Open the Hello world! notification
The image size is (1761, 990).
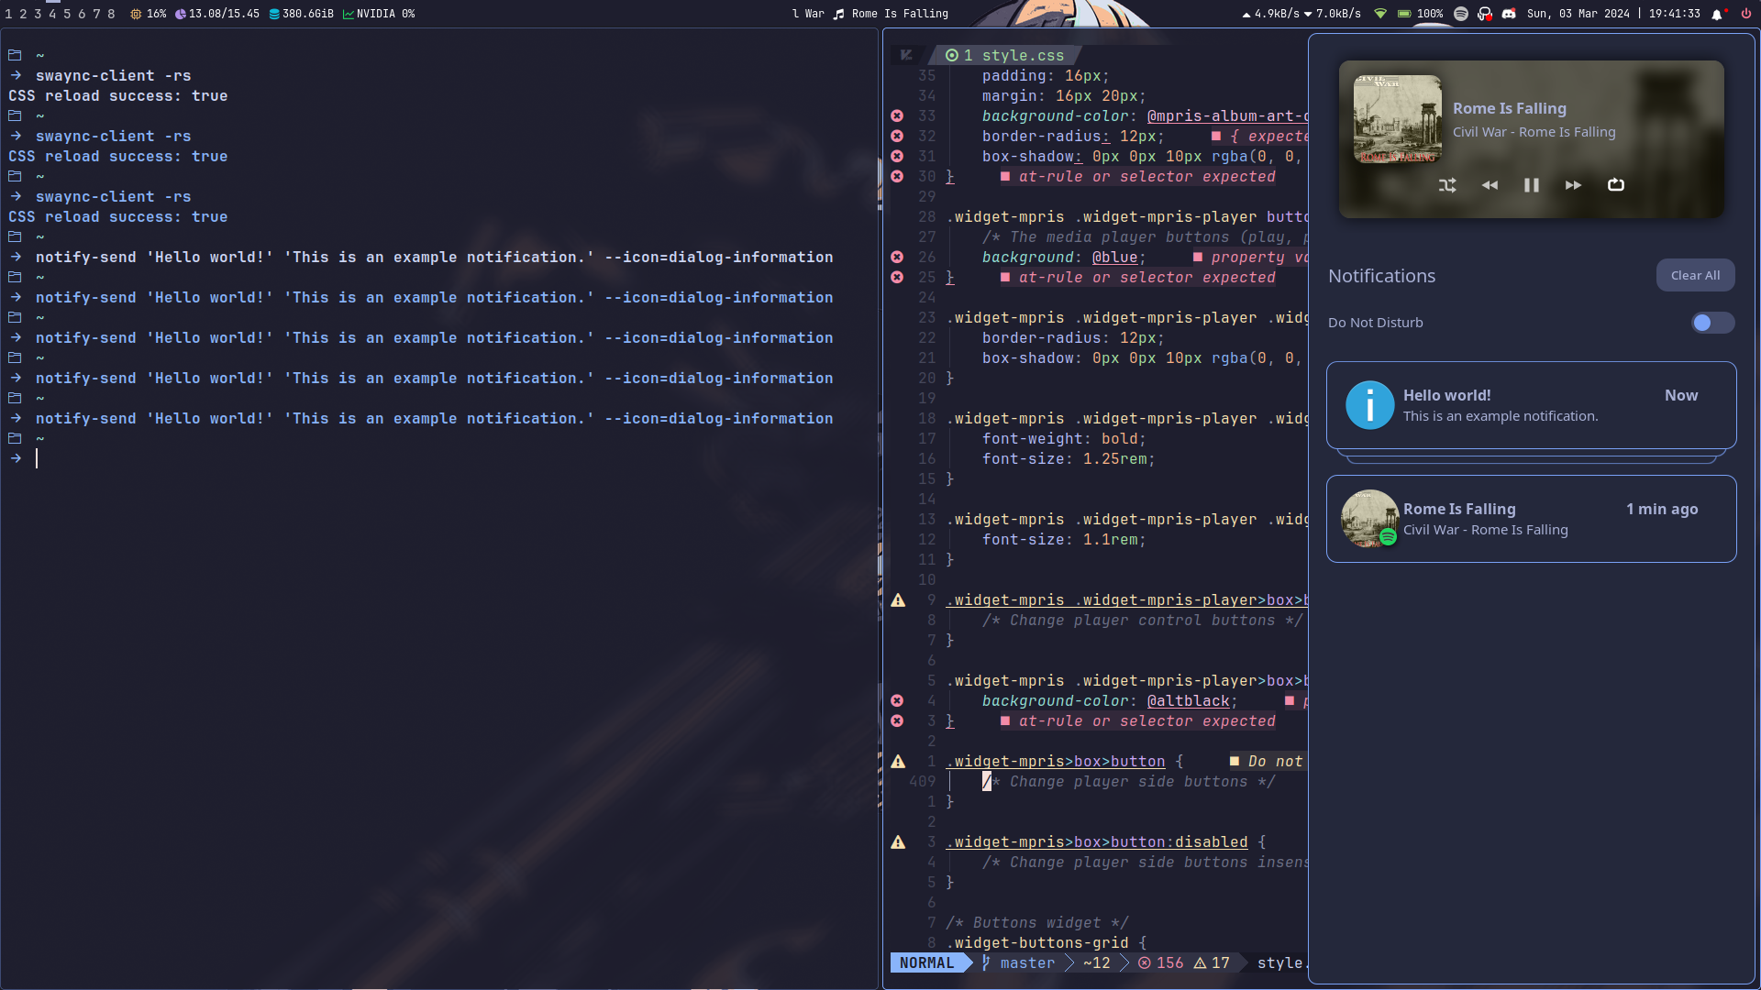coord(1531,405)
